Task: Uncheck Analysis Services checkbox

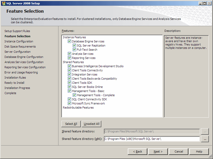Action: (69, 54)
